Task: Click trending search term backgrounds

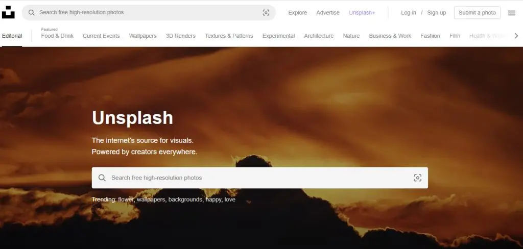Action: (x=185, y=200)
